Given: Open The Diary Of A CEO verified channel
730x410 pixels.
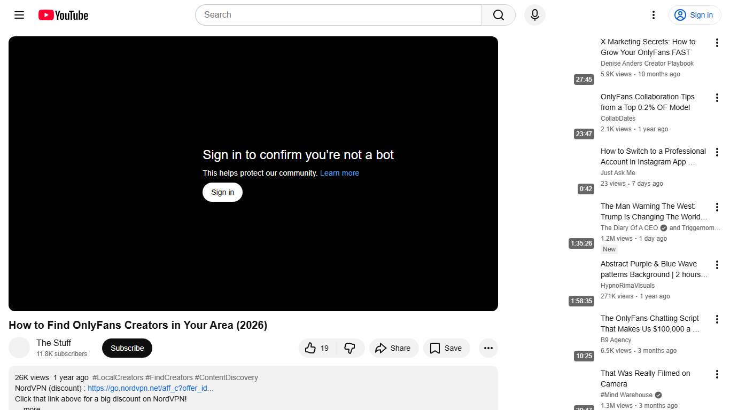Looking at the screenshot, I should (x=629, y=227).
